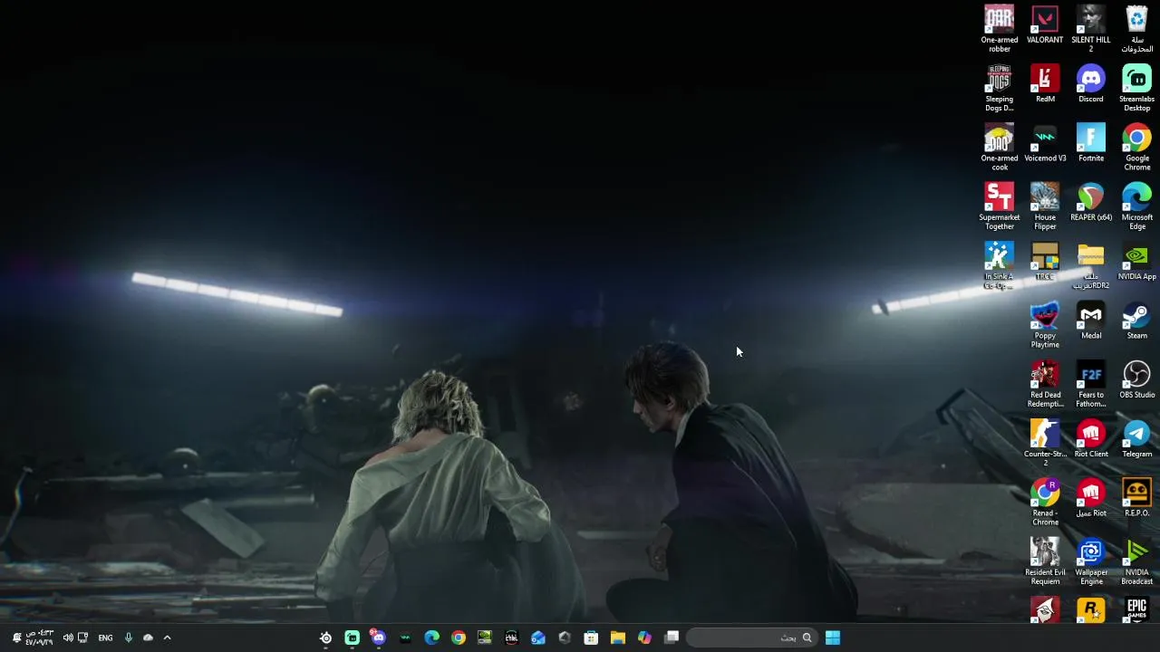Viewport: 1160px width, 652px height.
Task: Open the Recycle Bin desktop icon
Action: 1136,29
